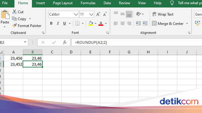The width and height of the screenshot is (202, 113).
Task: Confirm formula entry with checkmark icon
Action: click(x=54, y=42)
